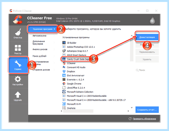Click the Деинсталляция uninstall button

pyautogui.click(x=147, y=37)
